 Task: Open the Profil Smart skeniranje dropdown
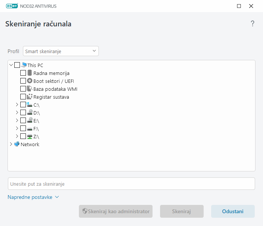60,51
